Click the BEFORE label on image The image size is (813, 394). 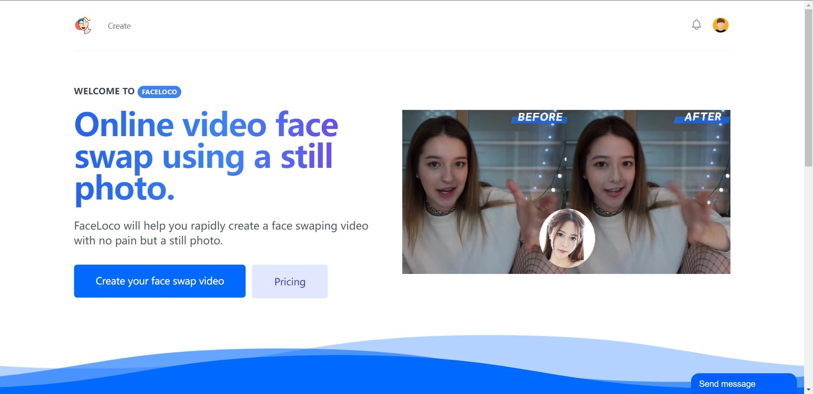coord(540,117)
